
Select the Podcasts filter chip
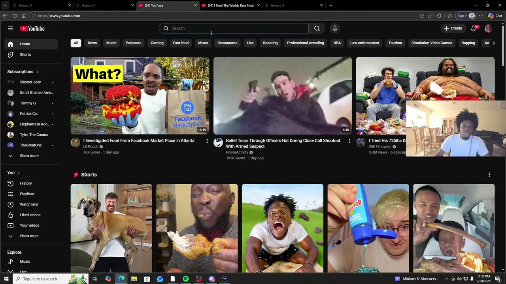pyautogui.click(x=133, y=43)
